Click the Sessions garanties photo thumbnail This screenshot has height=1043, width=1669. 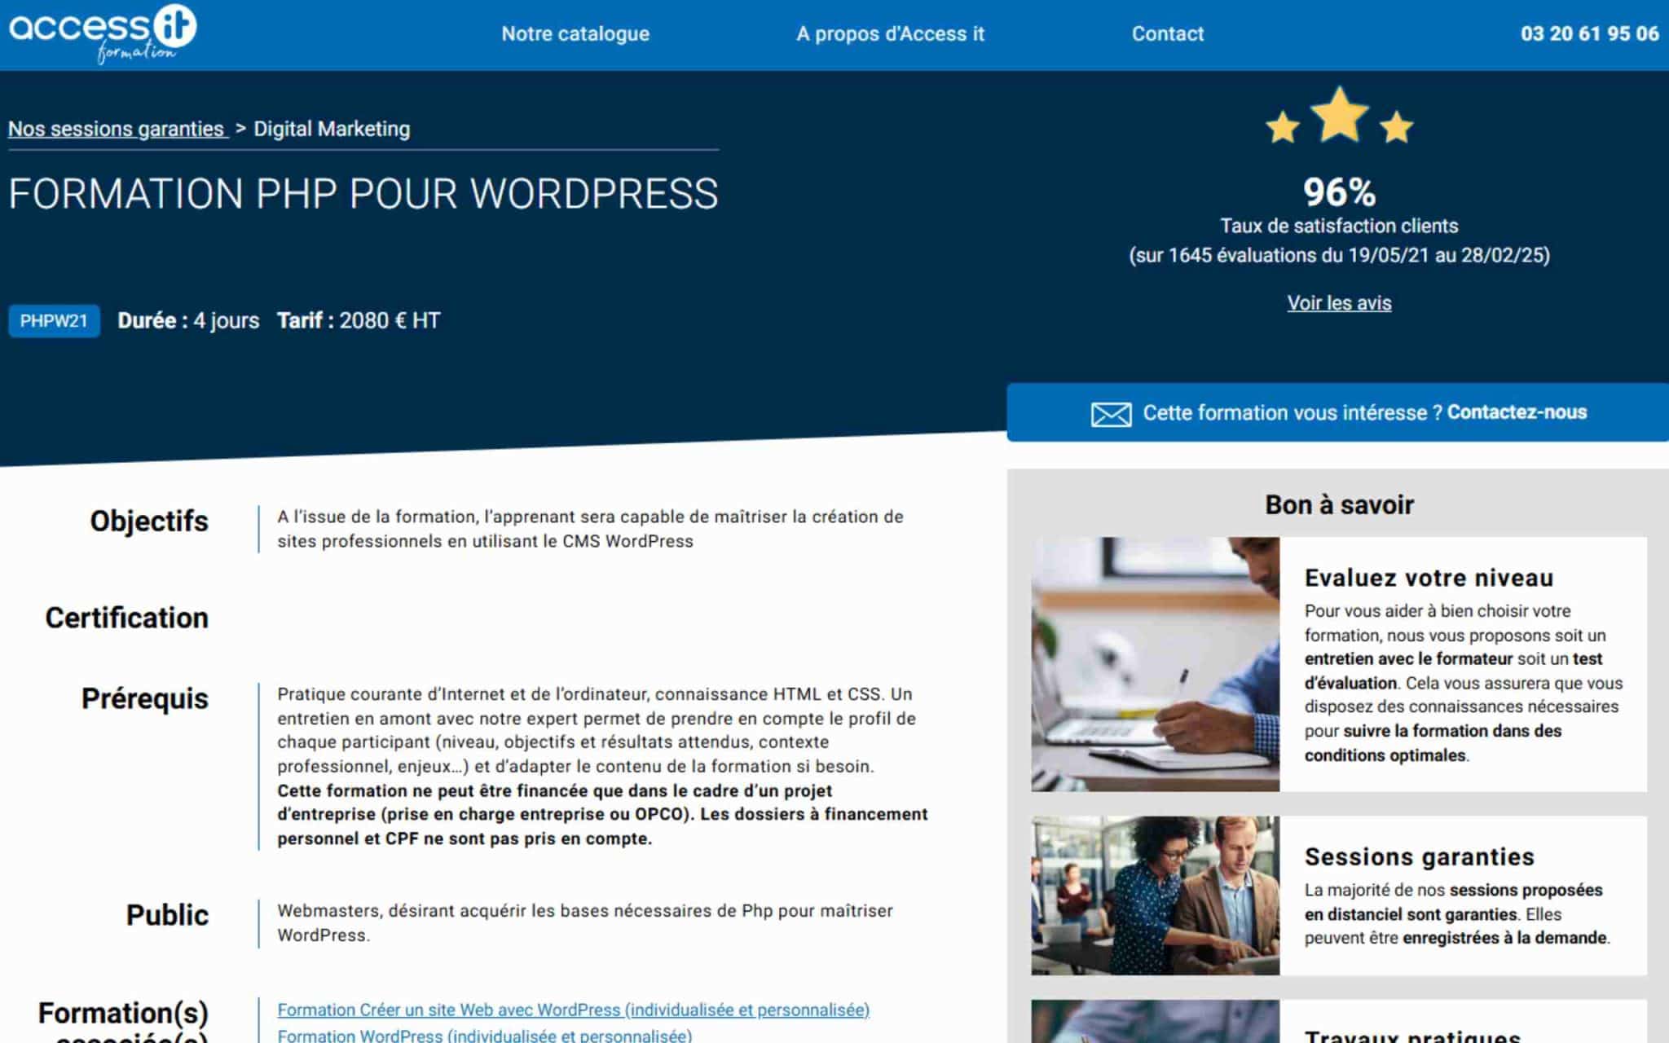pos(1155,896)
